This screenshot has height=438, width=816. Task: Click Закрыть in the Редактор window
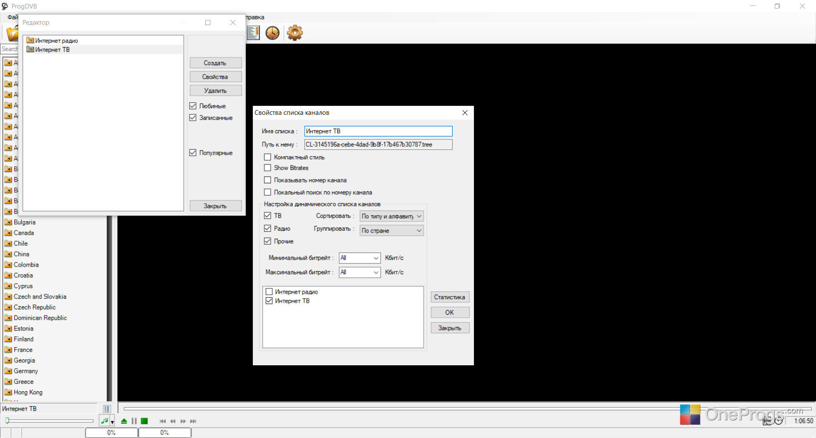pyautogui.click(x=215, y=206)
